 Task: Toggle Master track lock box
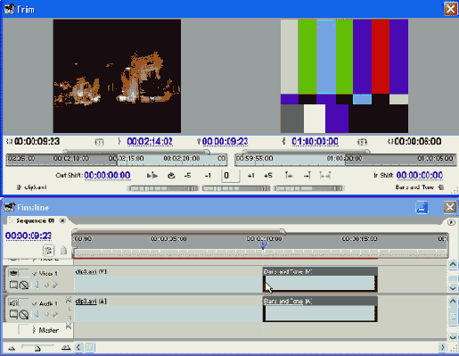tap(24, 329)
